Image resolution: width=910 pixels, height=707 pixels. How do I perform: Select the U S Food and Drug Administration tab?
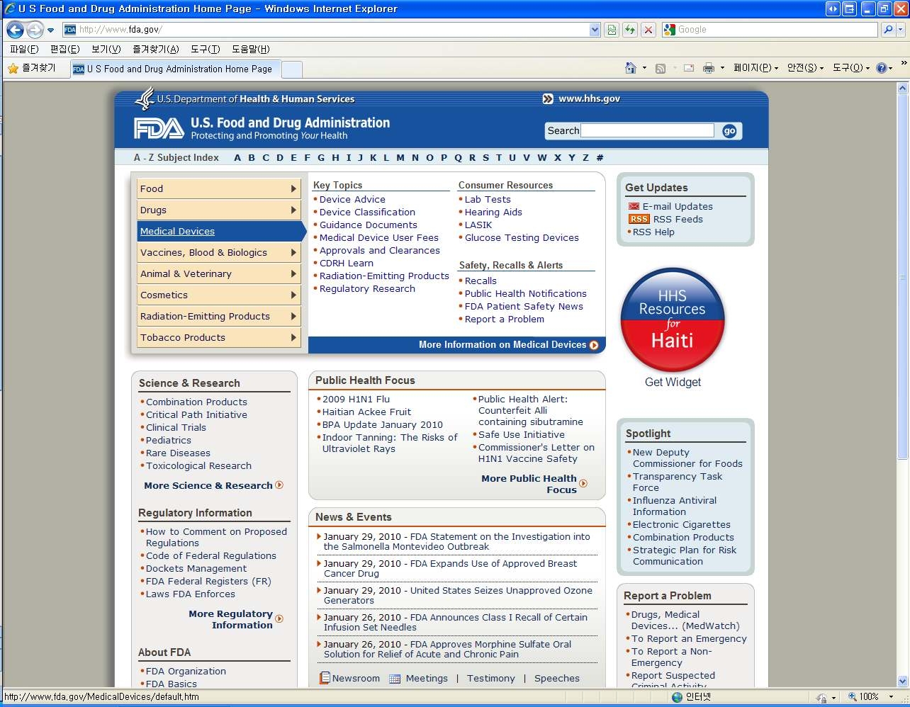click(x=175, y=69)
